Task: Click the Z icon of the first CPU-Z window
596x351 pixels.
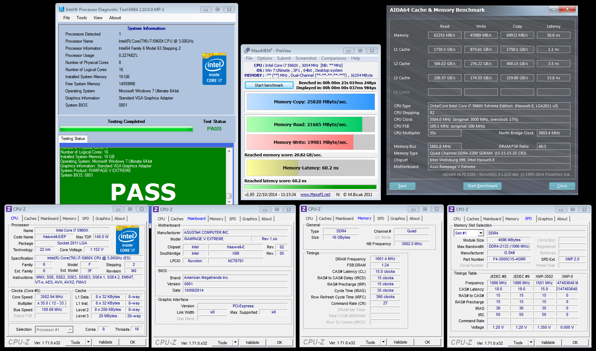Action: coord(9,209)
